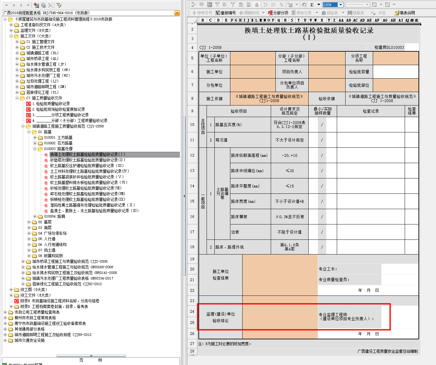The image size is (436, 365).
Task: Select 城市交通安全设施 folder
Action: tap(29, 340)
